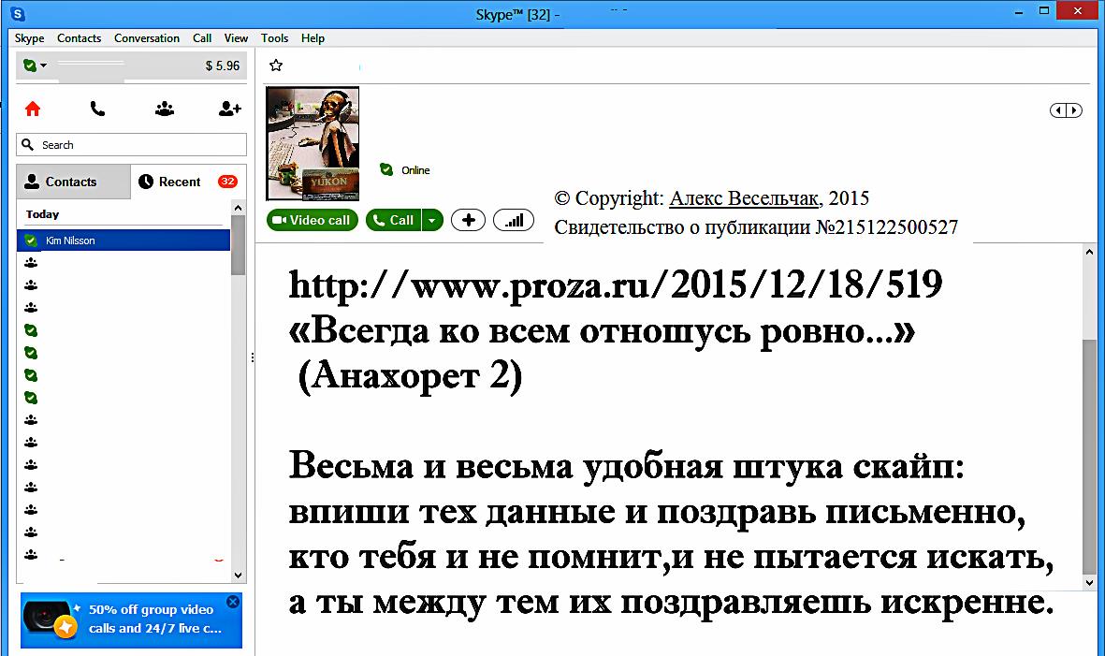The image size is (1105, 656).
Task: Toggle the favorite star for this contact
Action: (276, 66)
